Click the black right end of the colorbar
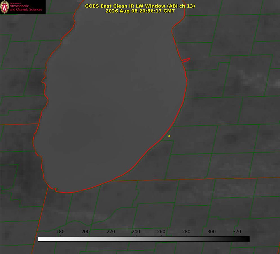This screenshot has width=280, height=254. 247,239
